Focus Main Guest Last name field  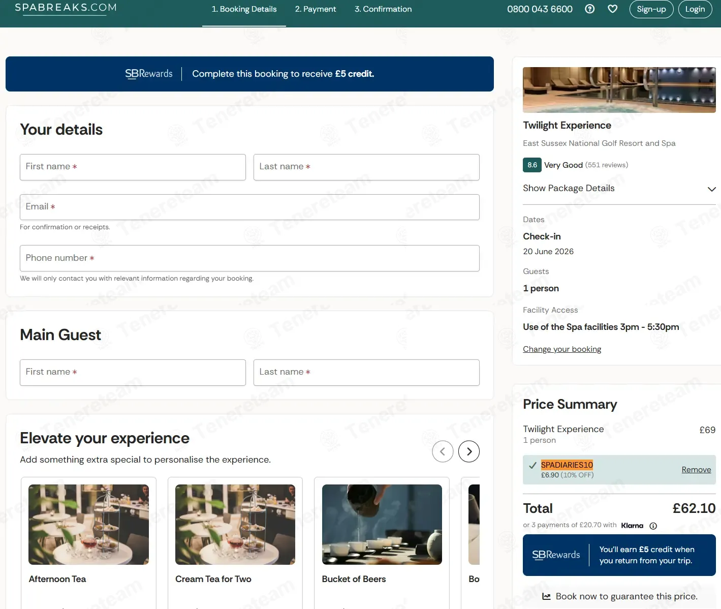tap(366, 373)
